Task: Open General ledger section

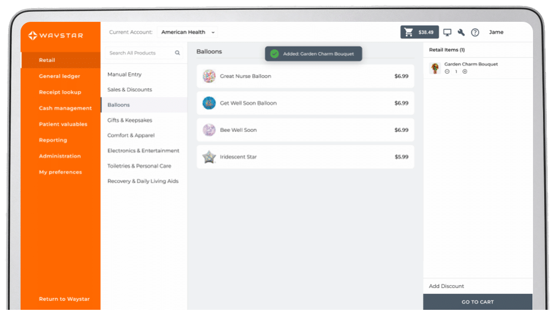Action: 59,76
